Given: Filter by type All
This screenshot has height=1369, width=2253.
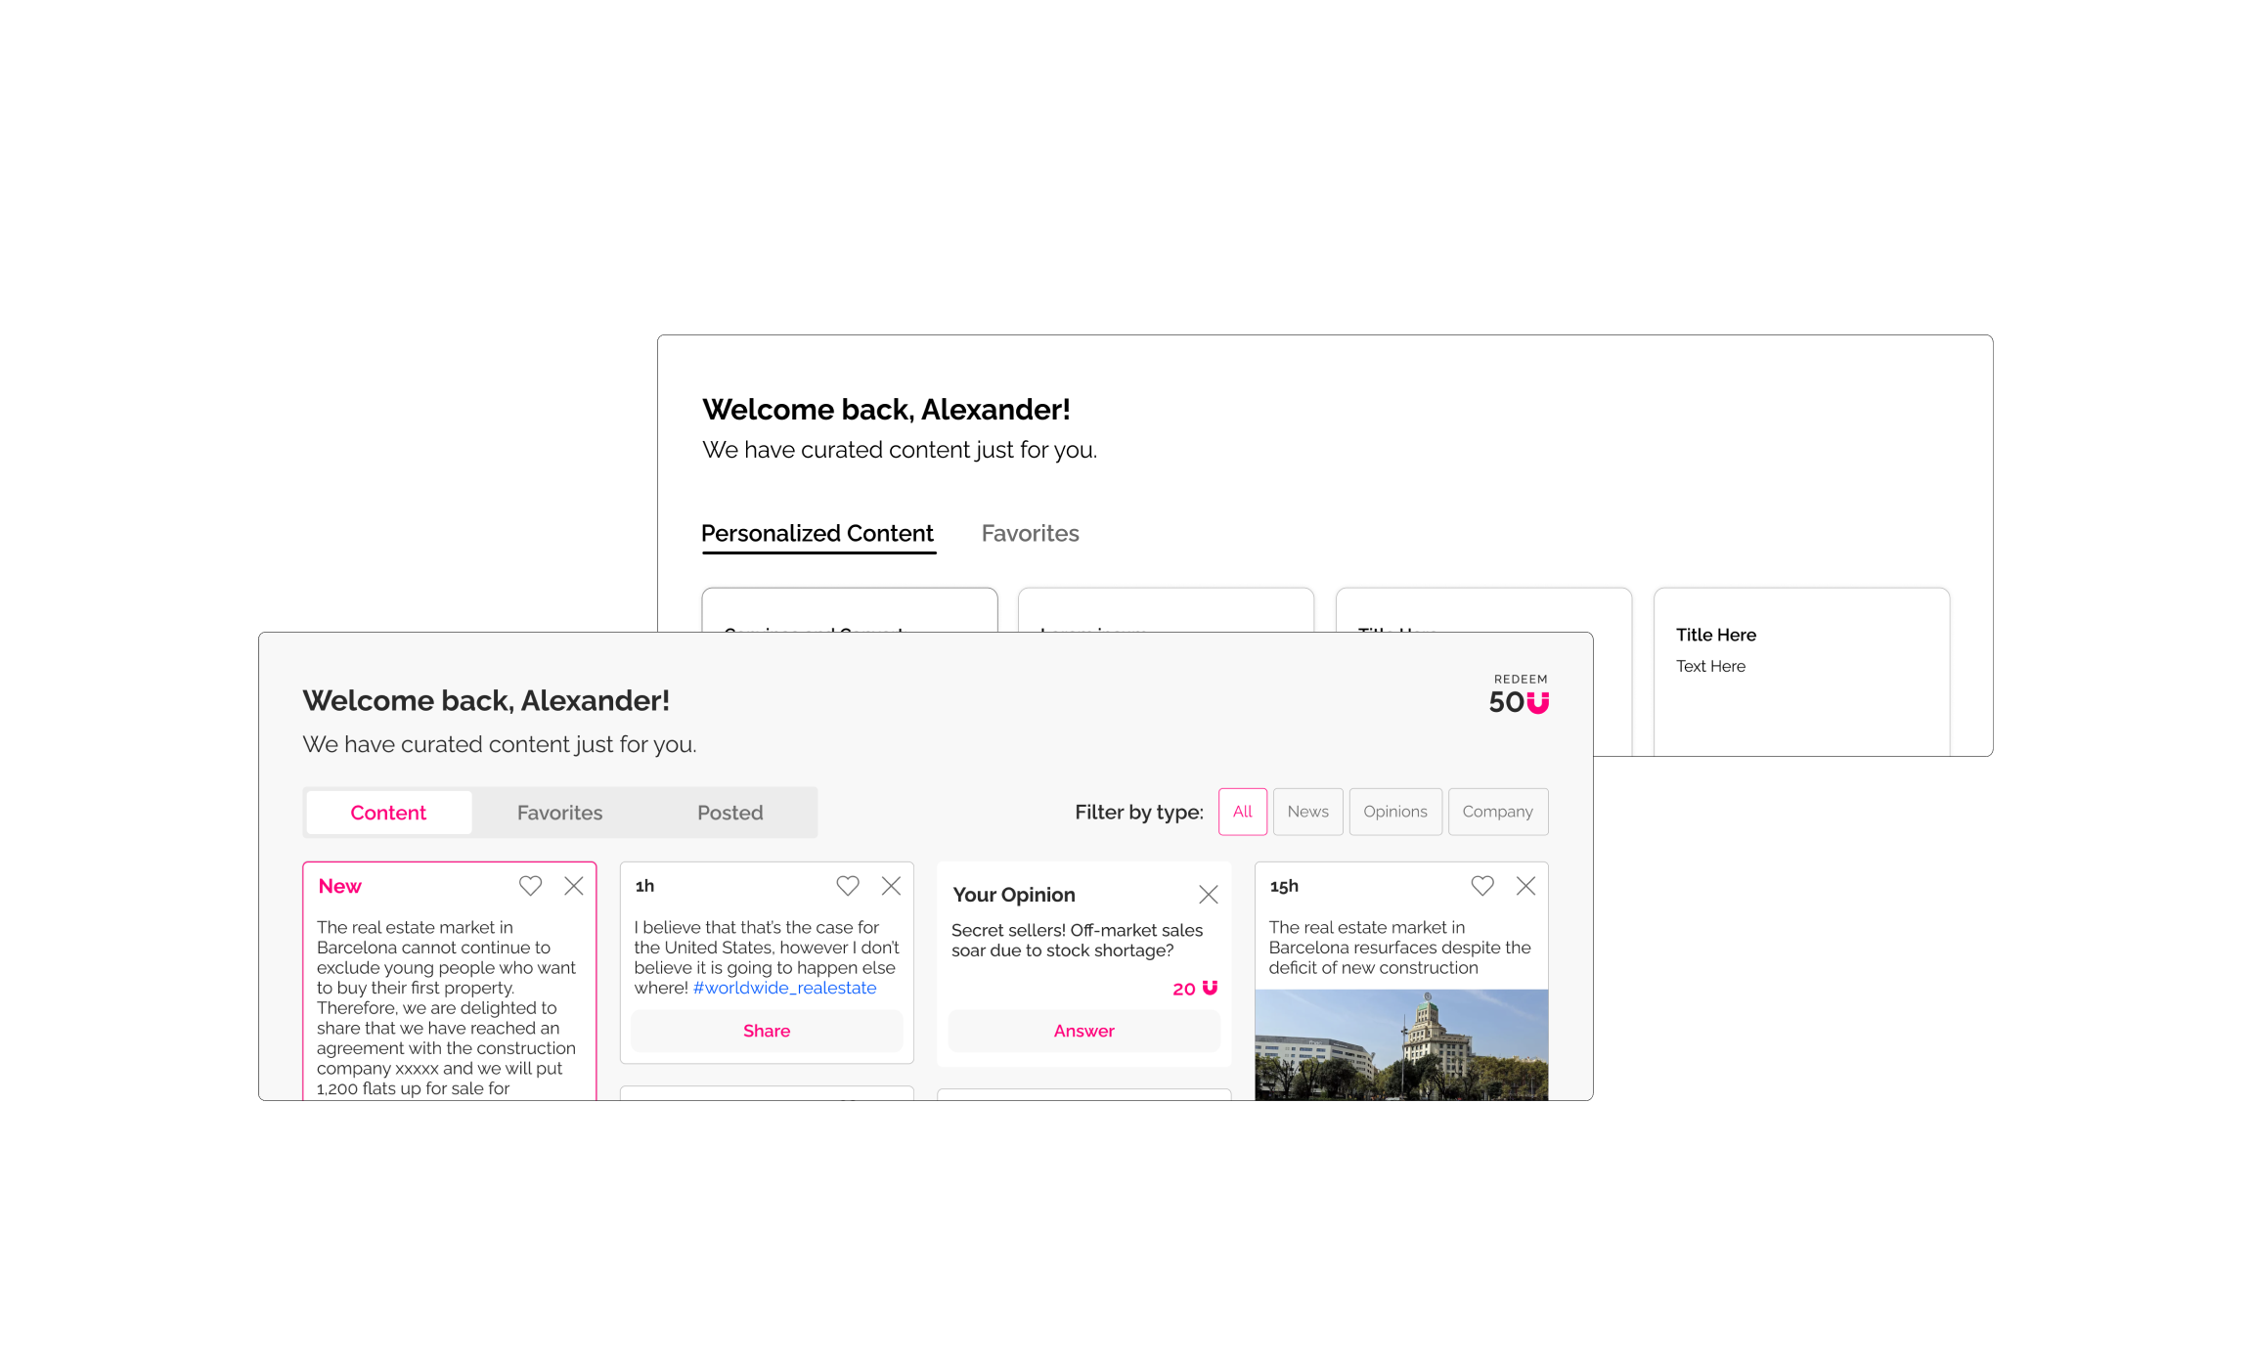Looking at the screenshot, I should tap(1243, 812).
